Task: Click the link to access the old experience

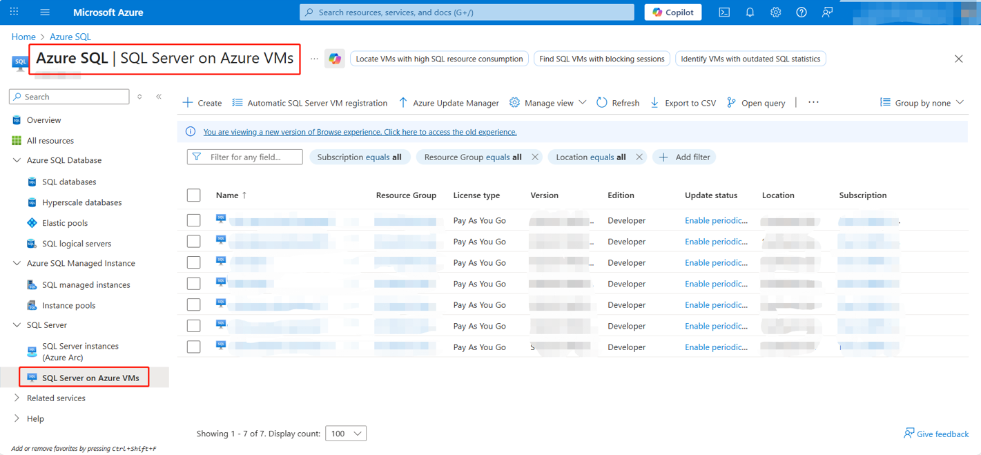Action: point(359,132)
